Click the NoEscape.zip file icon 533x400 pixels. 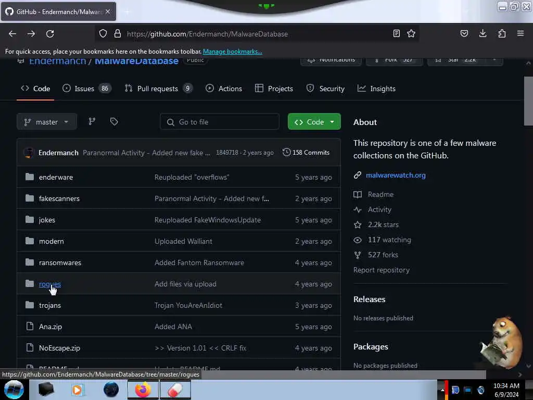coord(30,347)
